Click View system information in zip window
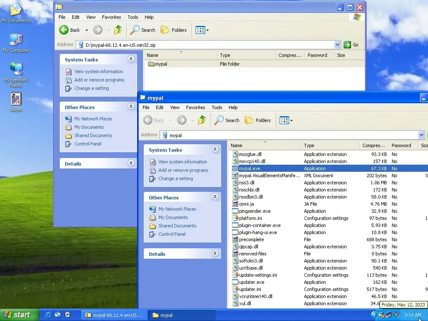This screenshot has width=428, height=321. click(99, 71)
